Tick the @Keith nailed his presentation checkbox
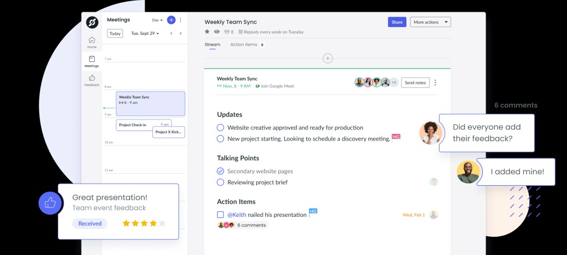The height and width of the screenshot is (255, 567). pyautogui.click(x=220, y=215)
